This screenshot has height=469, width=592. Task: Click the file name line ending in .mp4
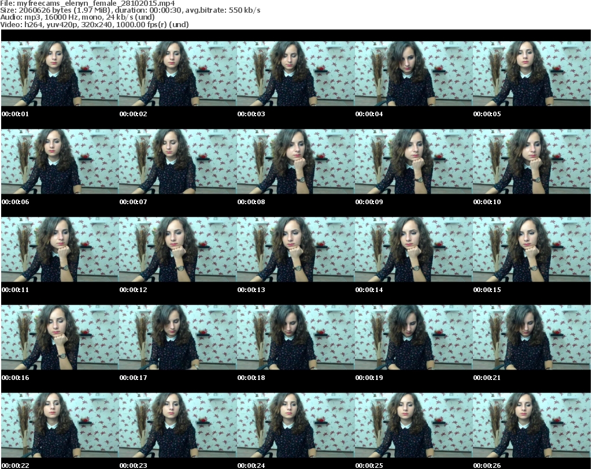coord(88,3)
